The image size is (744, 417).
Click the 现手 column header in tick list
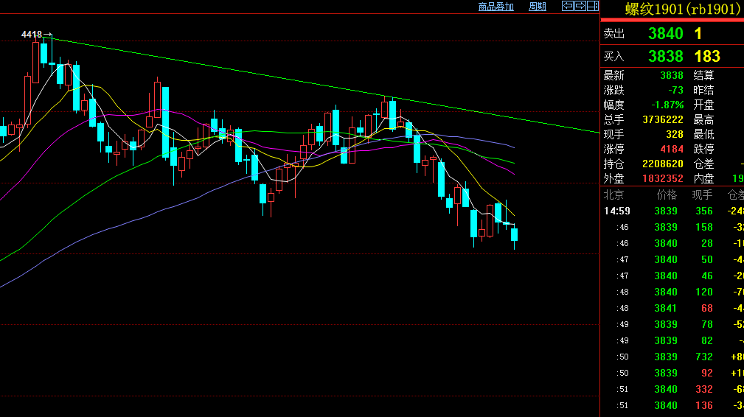click(702, 195)
